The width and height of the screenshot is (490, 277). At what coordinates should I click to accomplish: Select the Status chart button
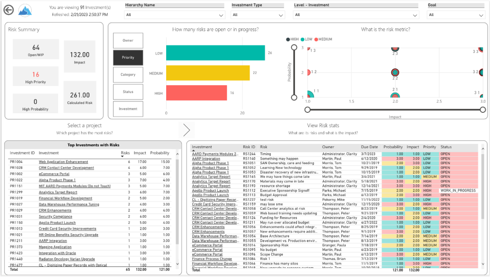[127, 92]
